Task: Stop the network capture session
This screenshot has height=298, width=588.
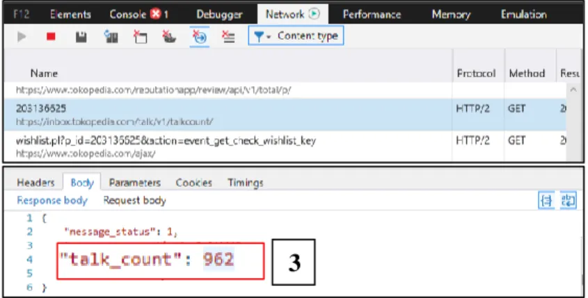Action: [x=51, y=37]
